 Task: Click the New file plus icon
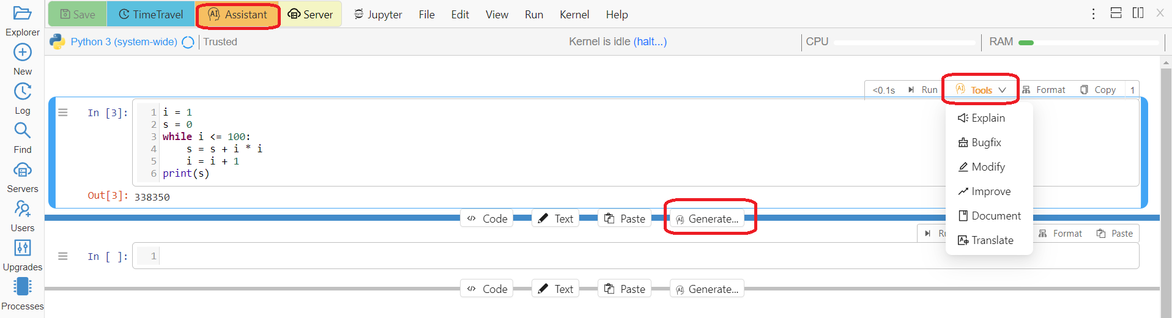[23, 53]
